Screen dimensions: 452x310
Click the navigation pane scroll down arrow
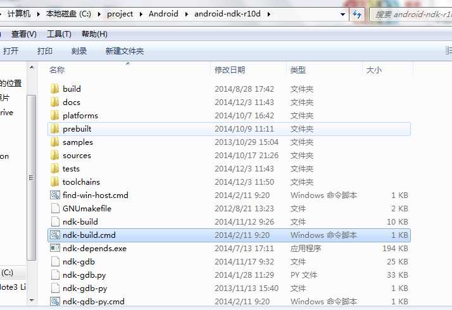32,301
